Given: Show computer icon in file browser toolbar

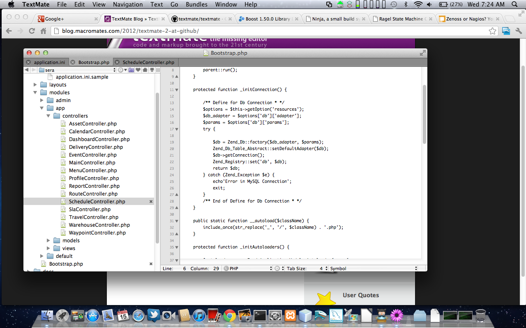Looking at the screenshot, I should pyautogui.click(x=152, y=70).
